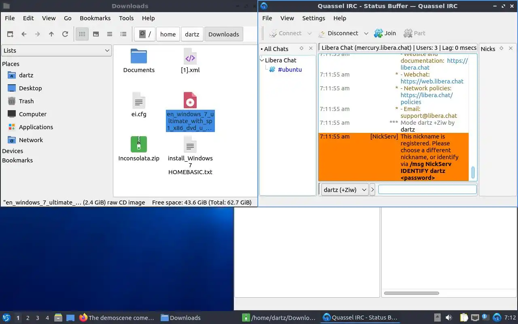Screen dimensions: 518x324
Task: Float the All Chats dock panel
Action: pyautogui.click(x=301, y=49)
